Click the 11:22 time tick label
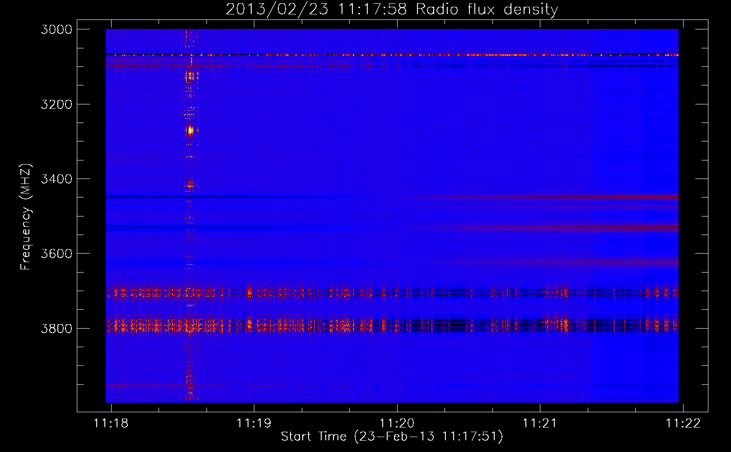 click(x=683, y=423)
